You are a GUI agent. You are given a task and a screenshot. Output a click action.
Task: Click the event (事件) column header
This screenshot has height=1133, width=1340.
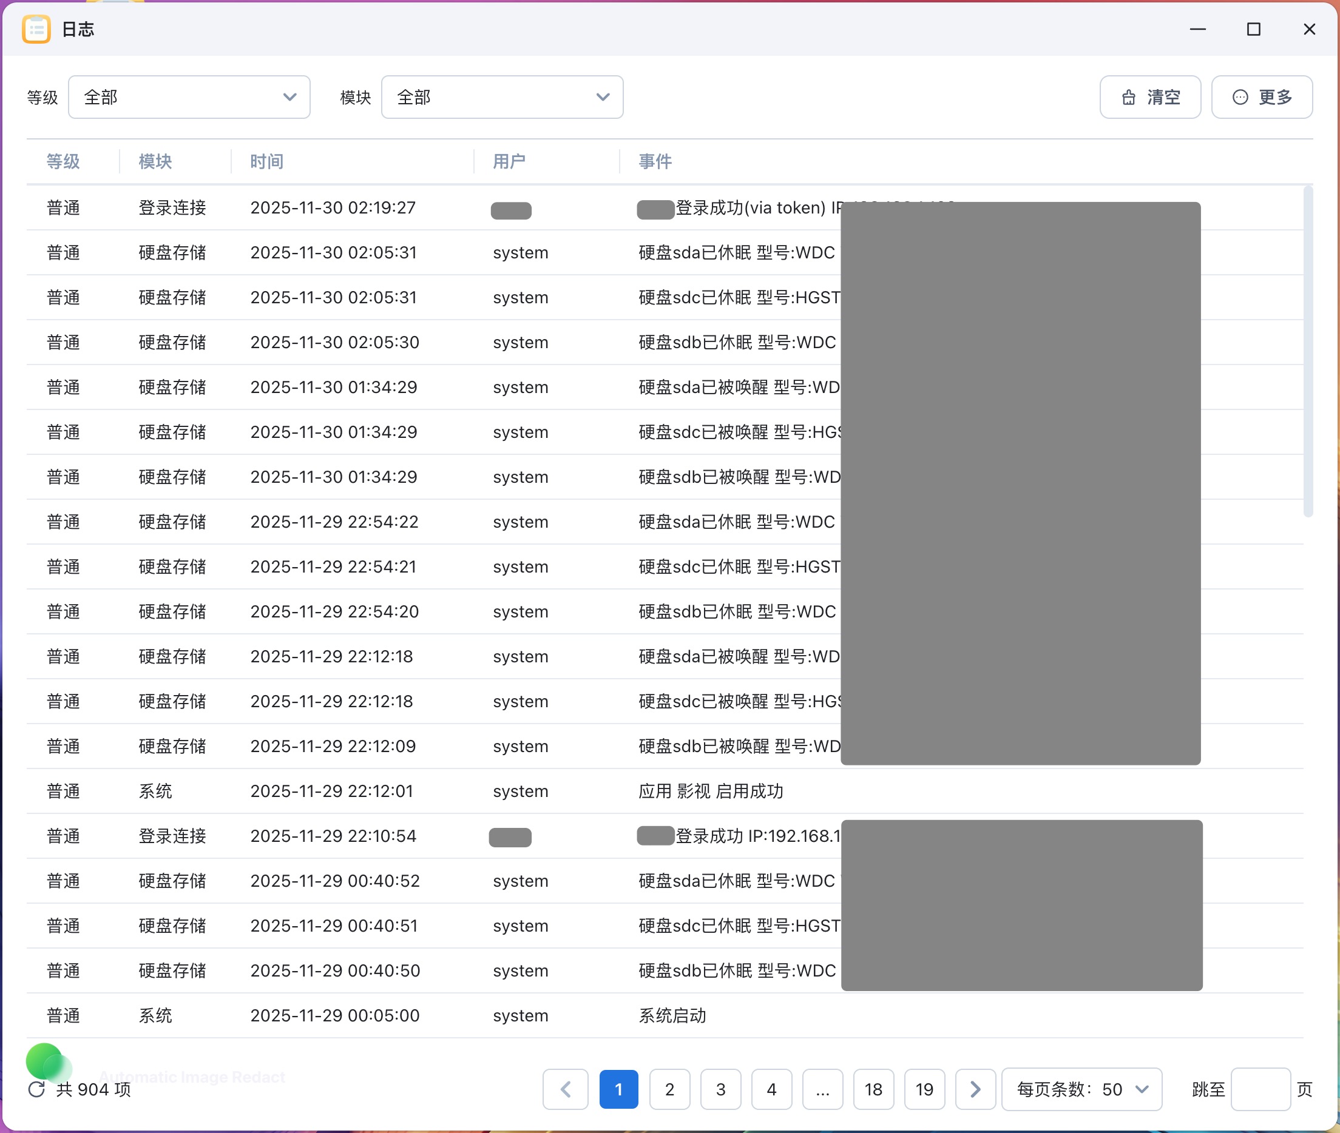tap(655, 161)
